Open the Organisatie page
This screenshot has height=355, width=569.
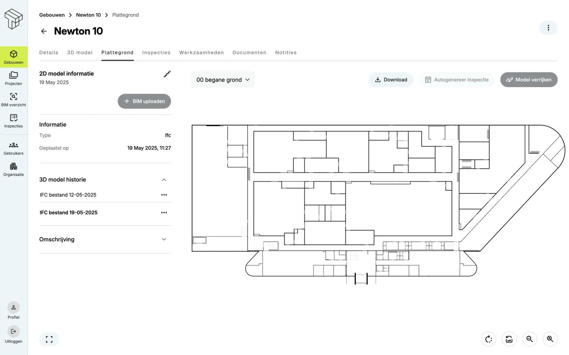point(13,169)
